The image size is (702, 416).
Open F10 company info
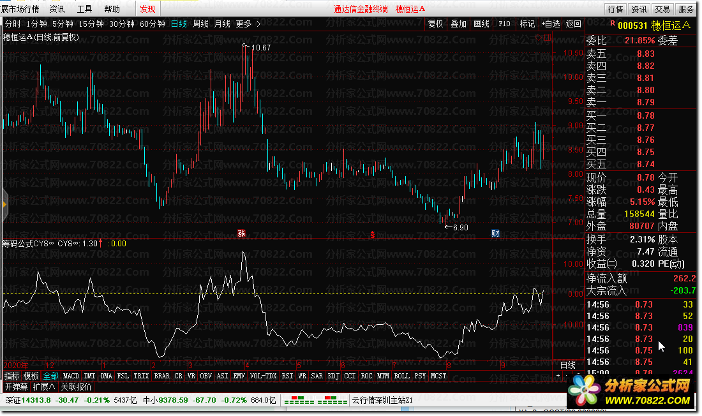(x=505, y=24)
